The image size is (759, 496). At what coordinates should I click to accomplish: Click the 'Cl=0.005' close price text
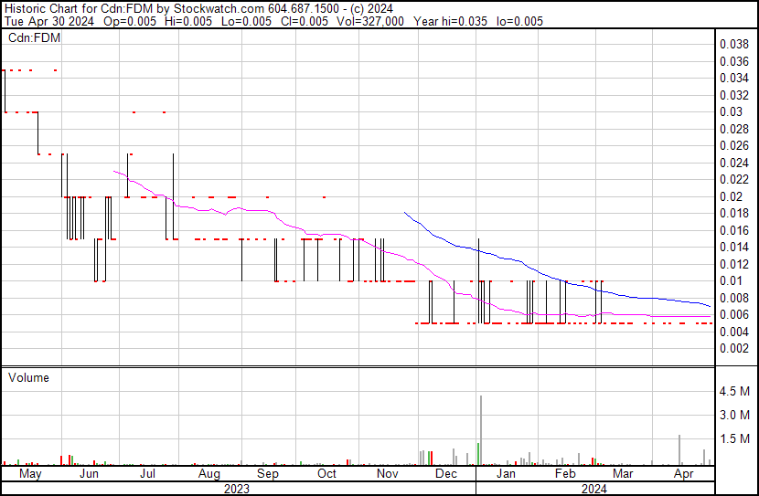[x=303, y=21]
